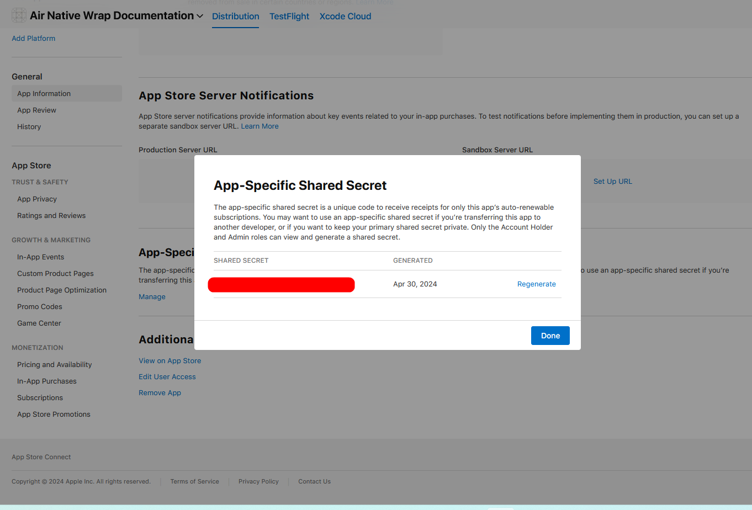The image size is (752, 510).
Task: Click Learn More under Server Notifications
Action: pos(260,126)
